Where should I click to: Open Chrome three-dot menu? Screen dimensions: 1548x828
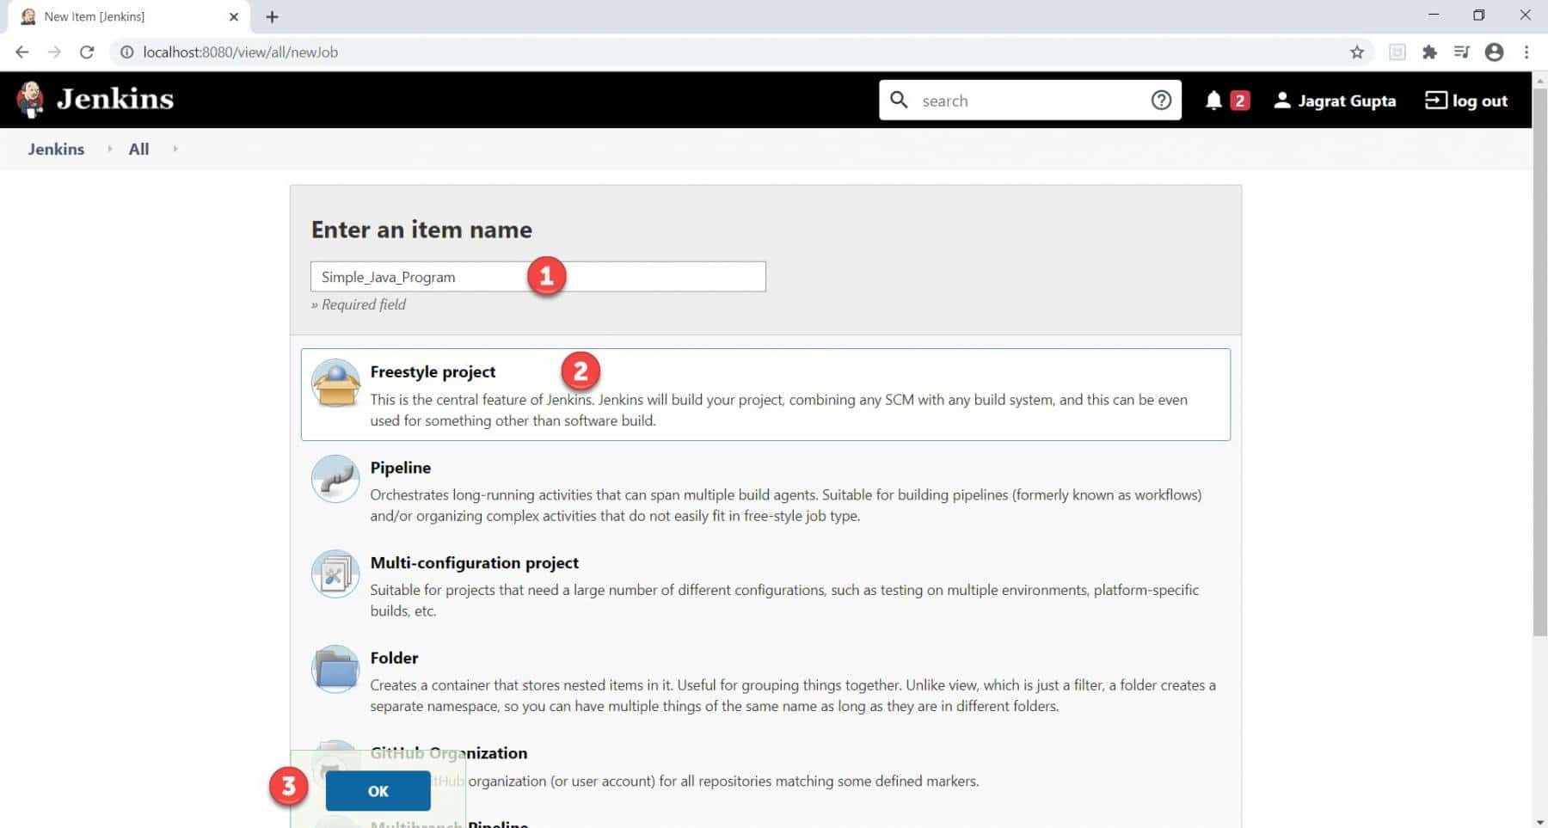tap(1526, 52)
